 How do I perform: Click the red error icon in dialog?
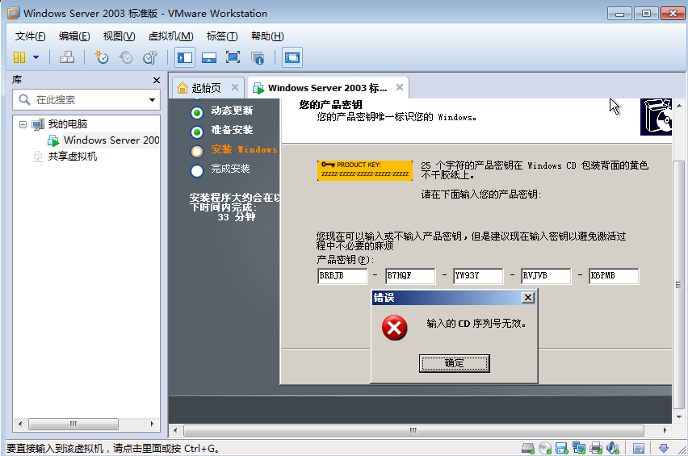[x=394, y=328]
